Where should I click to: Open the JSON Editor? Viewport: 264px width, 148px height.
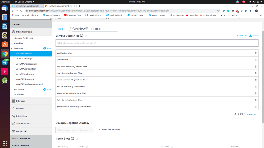tap(19, 95)
